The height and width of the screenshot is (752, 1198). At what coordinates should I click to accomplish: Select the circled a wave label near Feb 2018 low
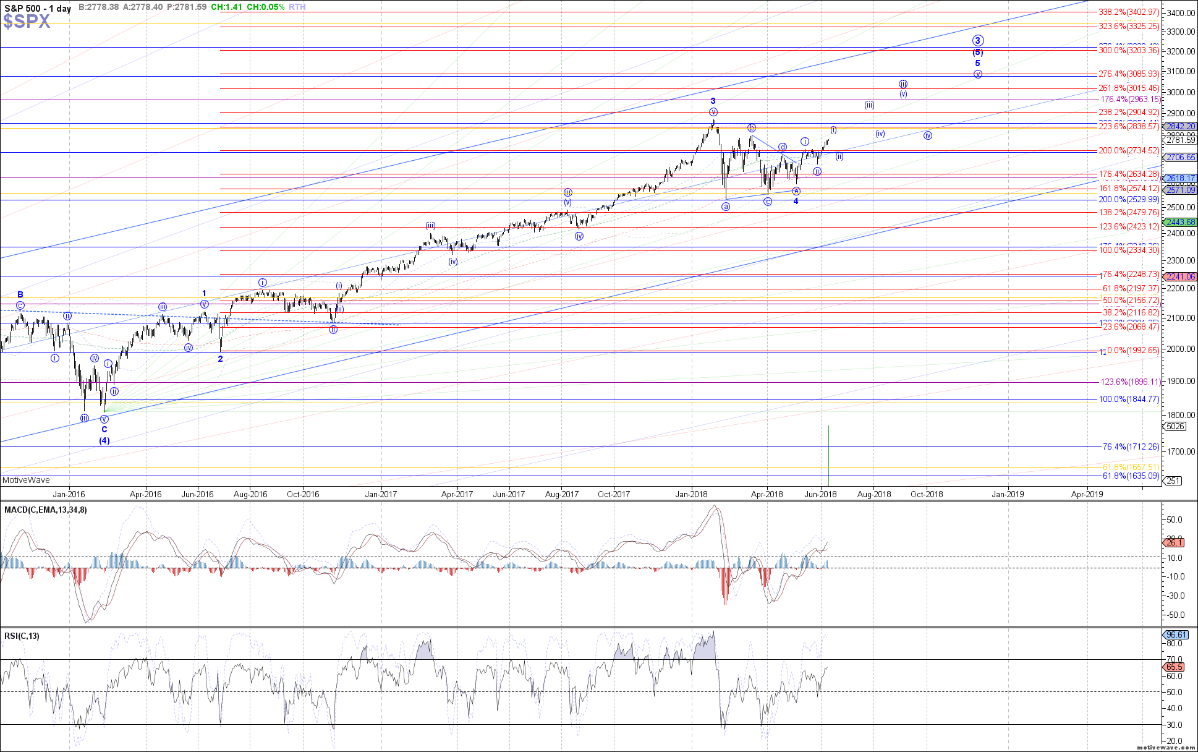[x=726, y=207]
